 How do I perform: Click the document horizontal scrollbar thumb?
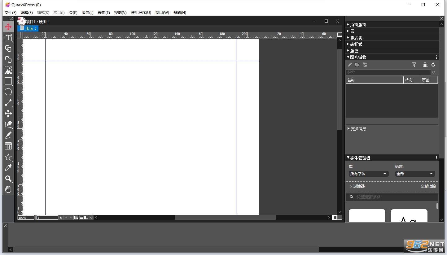[x=225, y=218]
